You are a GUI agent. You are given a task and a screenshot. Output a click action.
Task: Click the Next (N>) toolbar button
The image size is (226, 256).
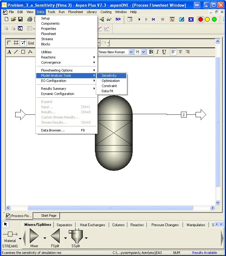click(x=118, y=19)
